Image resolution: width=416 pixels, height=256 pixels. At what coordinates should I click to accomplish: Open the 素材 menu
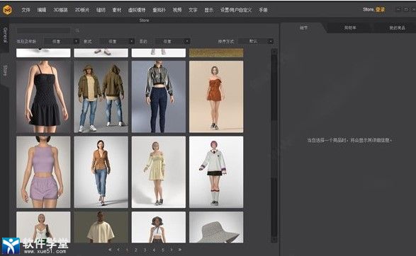(117, 10)
